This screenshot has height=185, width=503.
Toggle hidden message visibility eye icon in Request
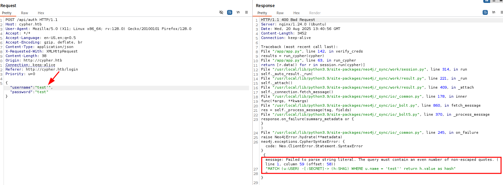(221, 12)
